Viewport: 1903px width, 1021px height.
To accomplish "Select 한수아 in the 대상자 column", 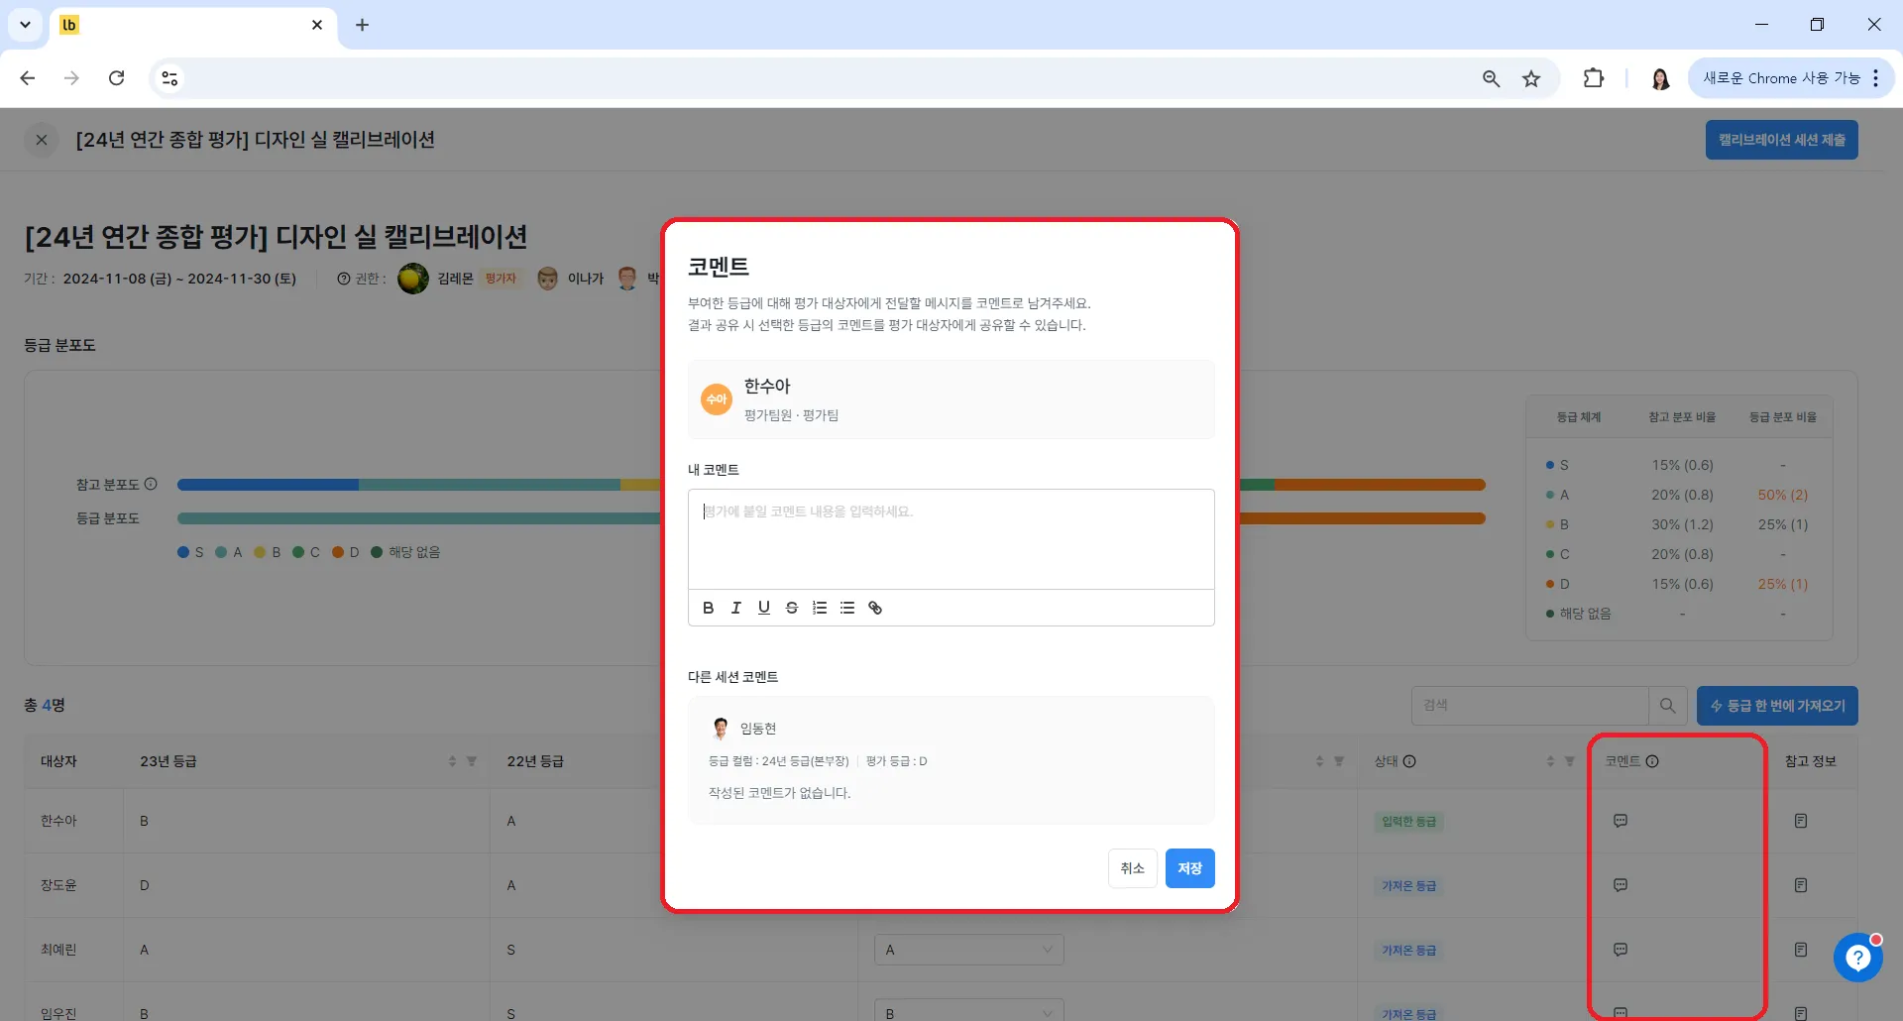I will (58, 821).
